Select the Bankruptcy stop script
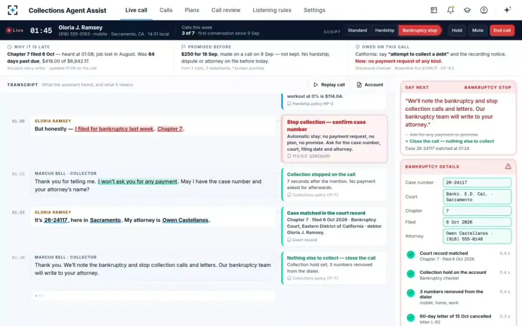The height and width of the screenshot is (326, 522). click(420, 30)
